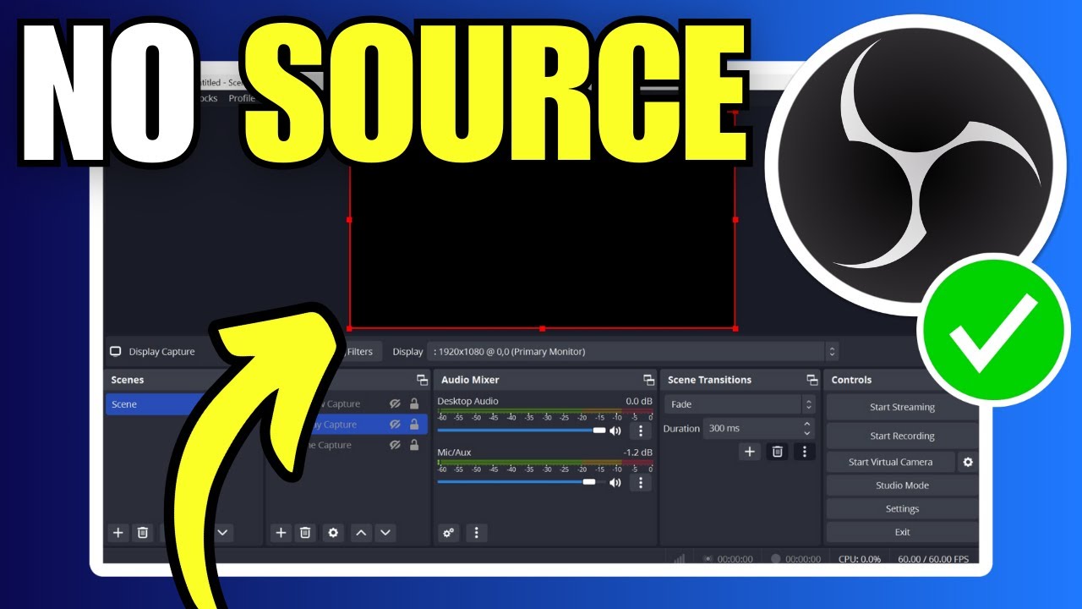This screenshot has height=609, width=1082.
Task: Click the Mic/Aux volume slider
Action: [522, 482]
